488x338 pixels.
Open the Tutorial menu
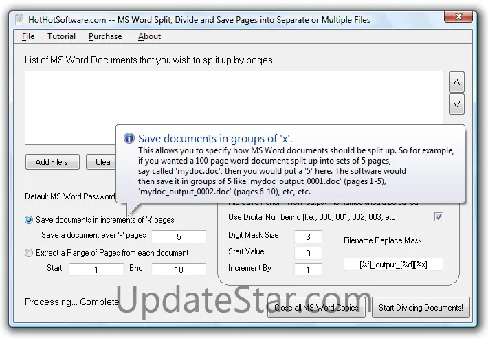61,36
